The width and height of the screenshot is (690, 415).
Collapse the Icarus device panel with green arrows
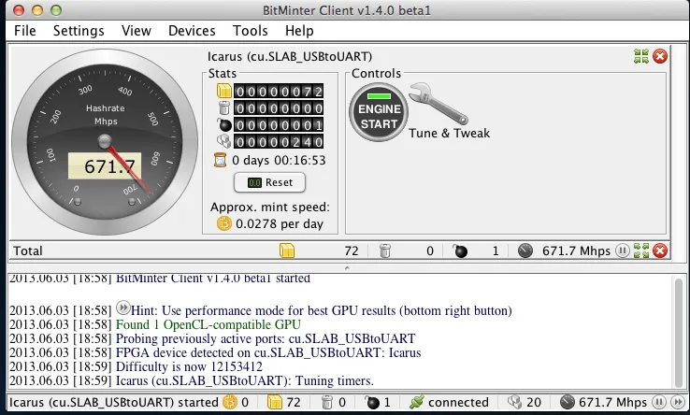[641, 57]
